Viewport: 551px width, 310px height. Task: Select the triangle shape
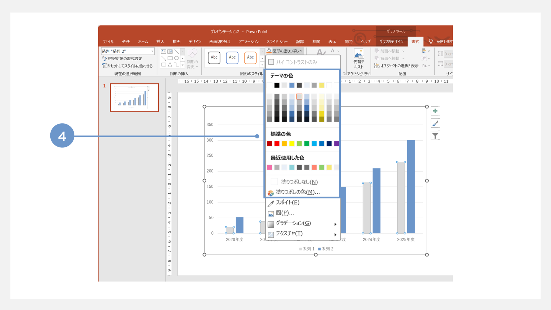pos(170,65)
